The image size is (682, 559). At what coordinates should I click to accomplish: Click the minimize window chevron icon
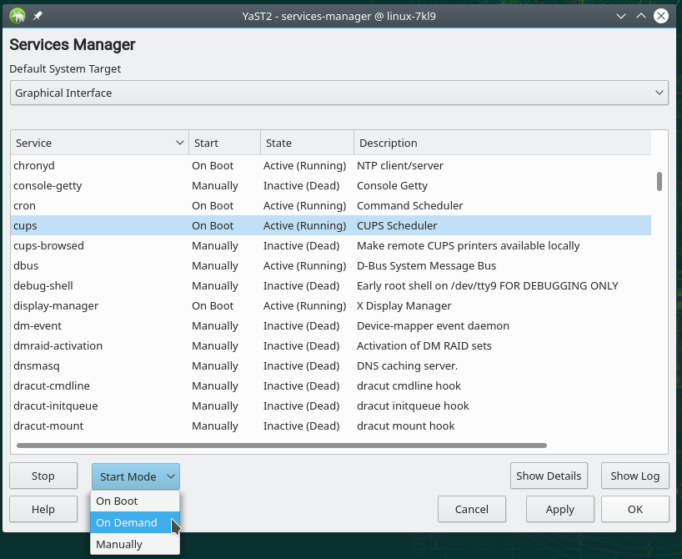[621, 16]
